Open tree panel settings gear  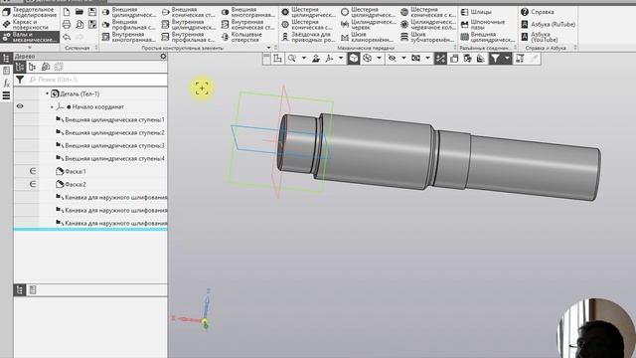(x=163, y=56)
